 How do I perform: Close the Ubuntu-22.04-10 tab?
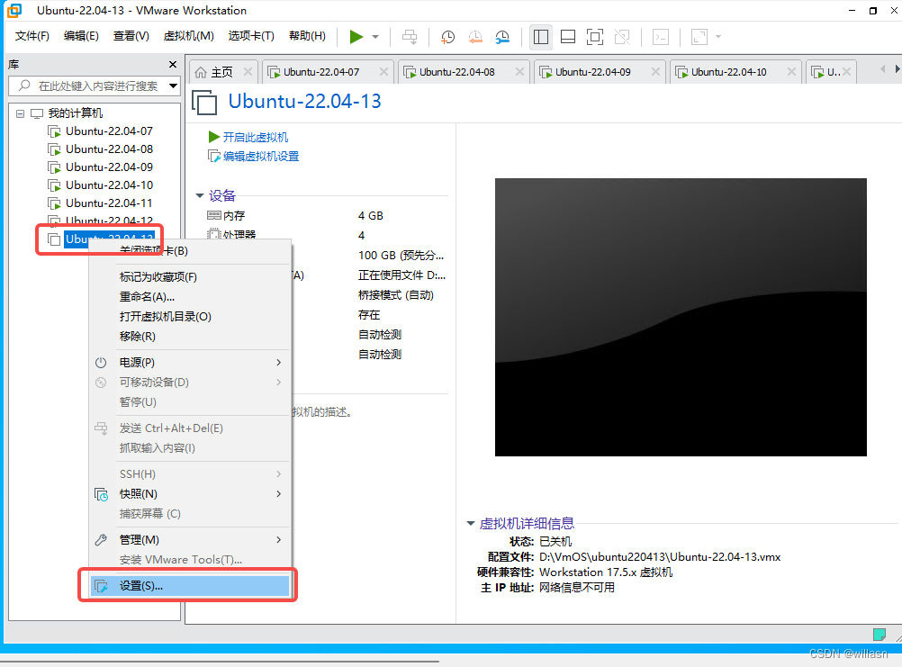[x=791, y=71]
